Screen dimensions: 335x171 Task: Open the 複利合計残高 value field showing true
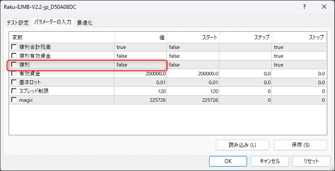coord(141,47)
